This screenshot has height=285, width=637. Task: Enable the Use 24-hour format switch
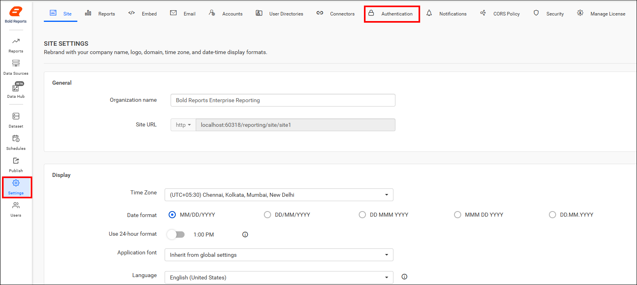pos(176,235)
